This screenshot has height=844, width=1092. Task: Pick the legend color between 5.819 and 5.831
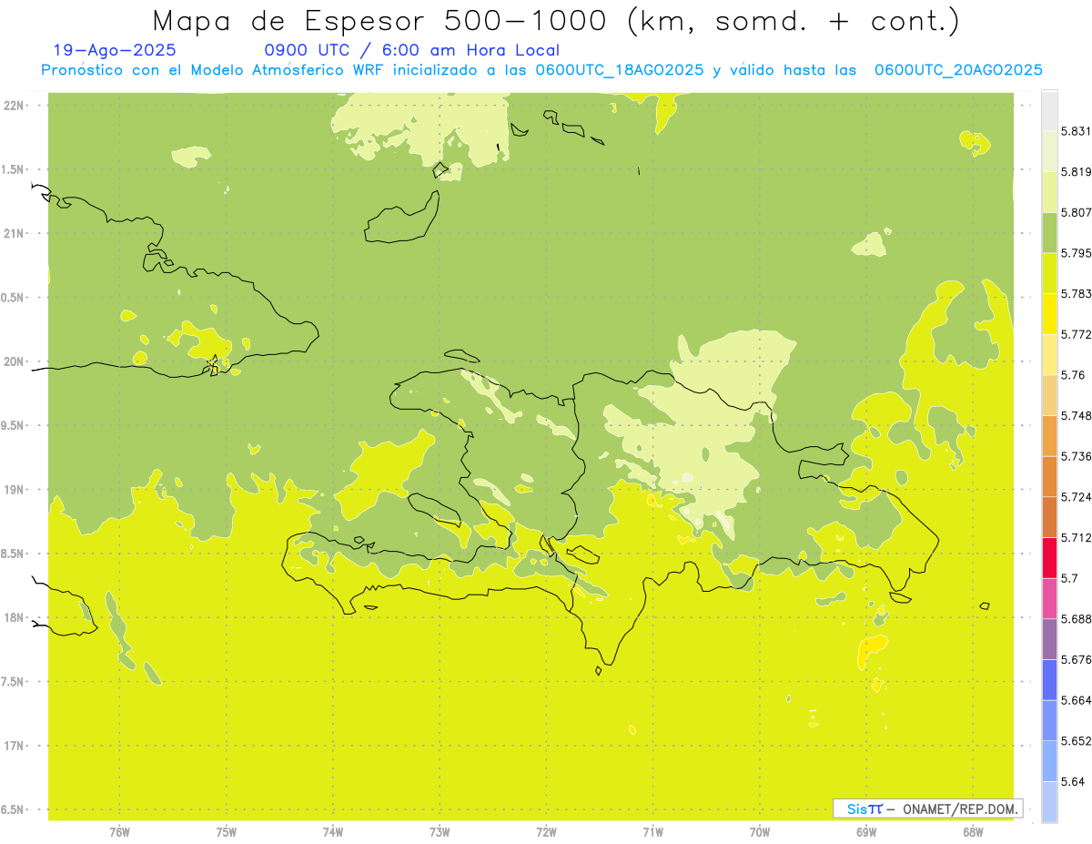1049,151
